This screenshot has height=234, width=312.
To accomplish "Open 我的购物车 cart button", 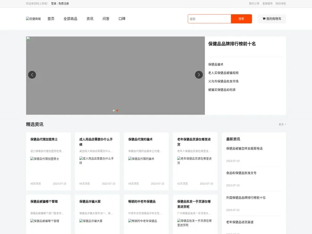I will tap(272, 19).
